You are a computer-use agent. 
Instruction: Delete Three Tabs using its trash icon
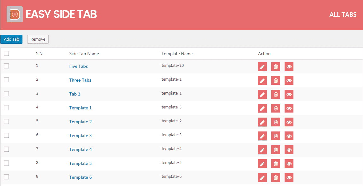coord(275,80)
